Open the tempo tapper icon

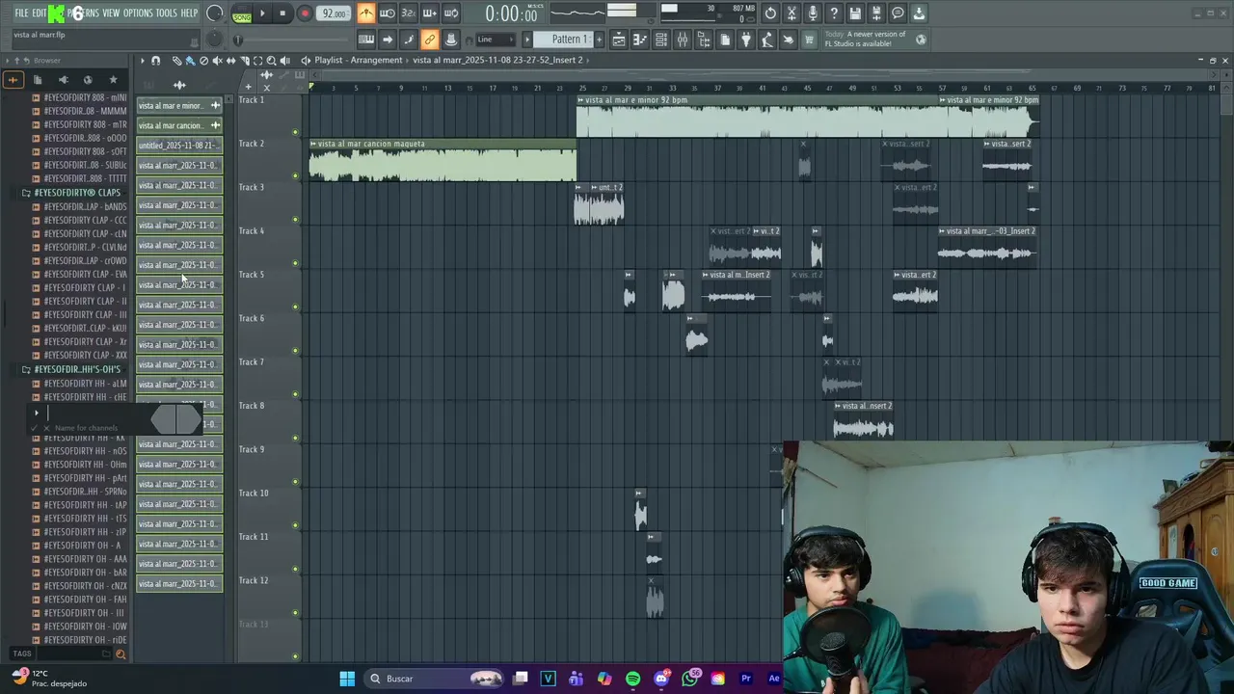pos(767,40)
